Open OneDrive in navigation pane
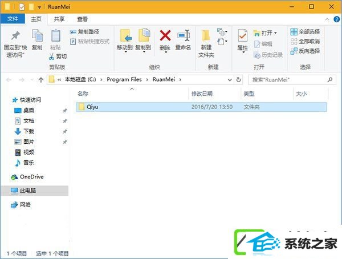This screenshot has width=342, height=259. point(27,177)
